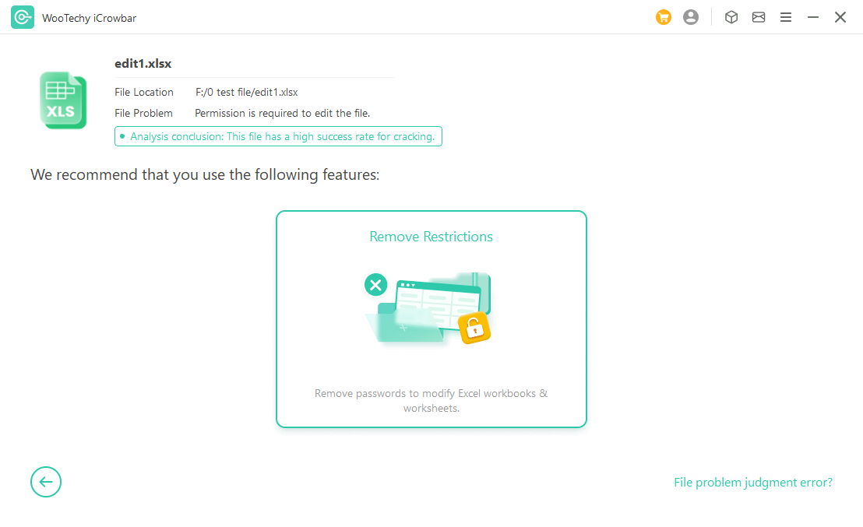Click the 'We recommend' features heading
This screenshot has width=863, height=527.
pos(205,174)
